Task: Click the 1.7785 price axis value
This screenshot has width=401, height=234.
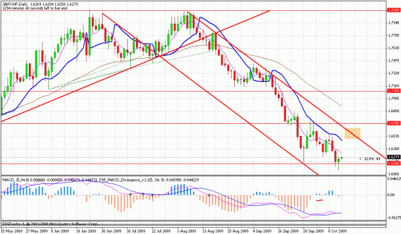Action: tap(393, 35)
